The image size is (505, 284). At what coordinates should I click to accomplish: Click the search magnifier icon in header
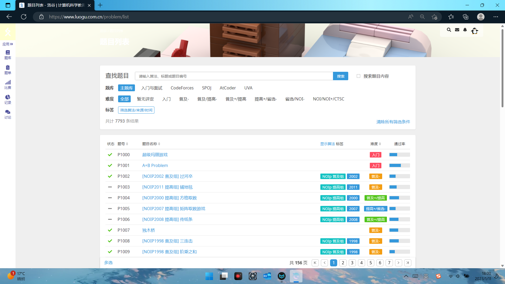click(449, 30)
